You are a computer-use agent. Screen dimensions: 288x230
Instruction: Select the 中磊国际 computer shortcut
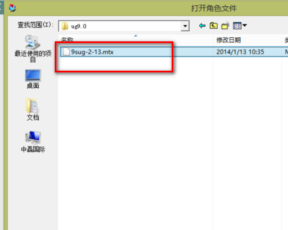click(33, 141)
